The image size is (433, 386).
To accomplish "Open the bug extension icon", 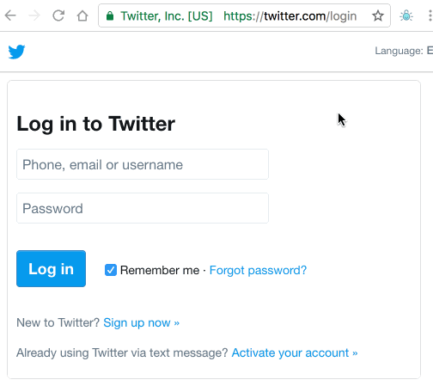I will click(406, 15).
